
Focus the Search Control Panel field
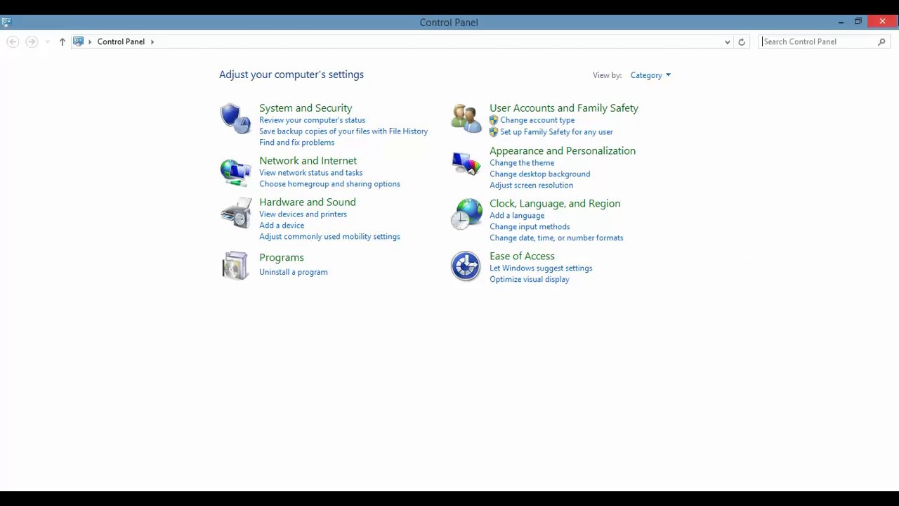818,41
